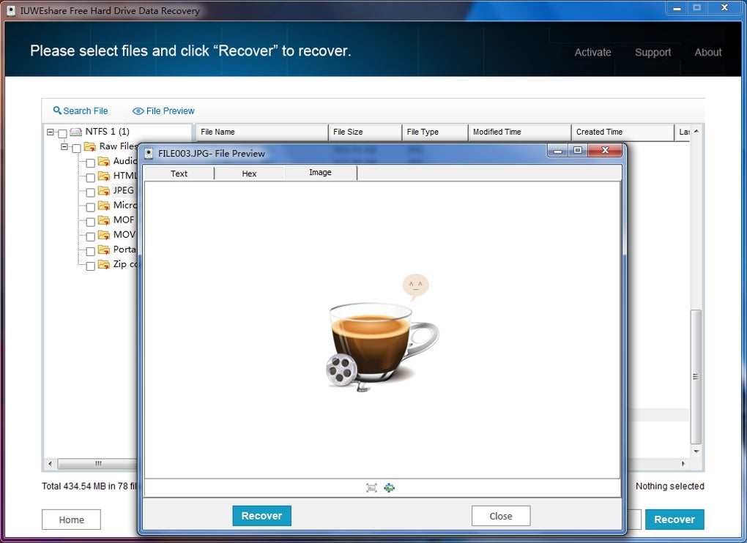747x543 pixels.
Task: Check the MOF folder checkbox
Action: 90,222
